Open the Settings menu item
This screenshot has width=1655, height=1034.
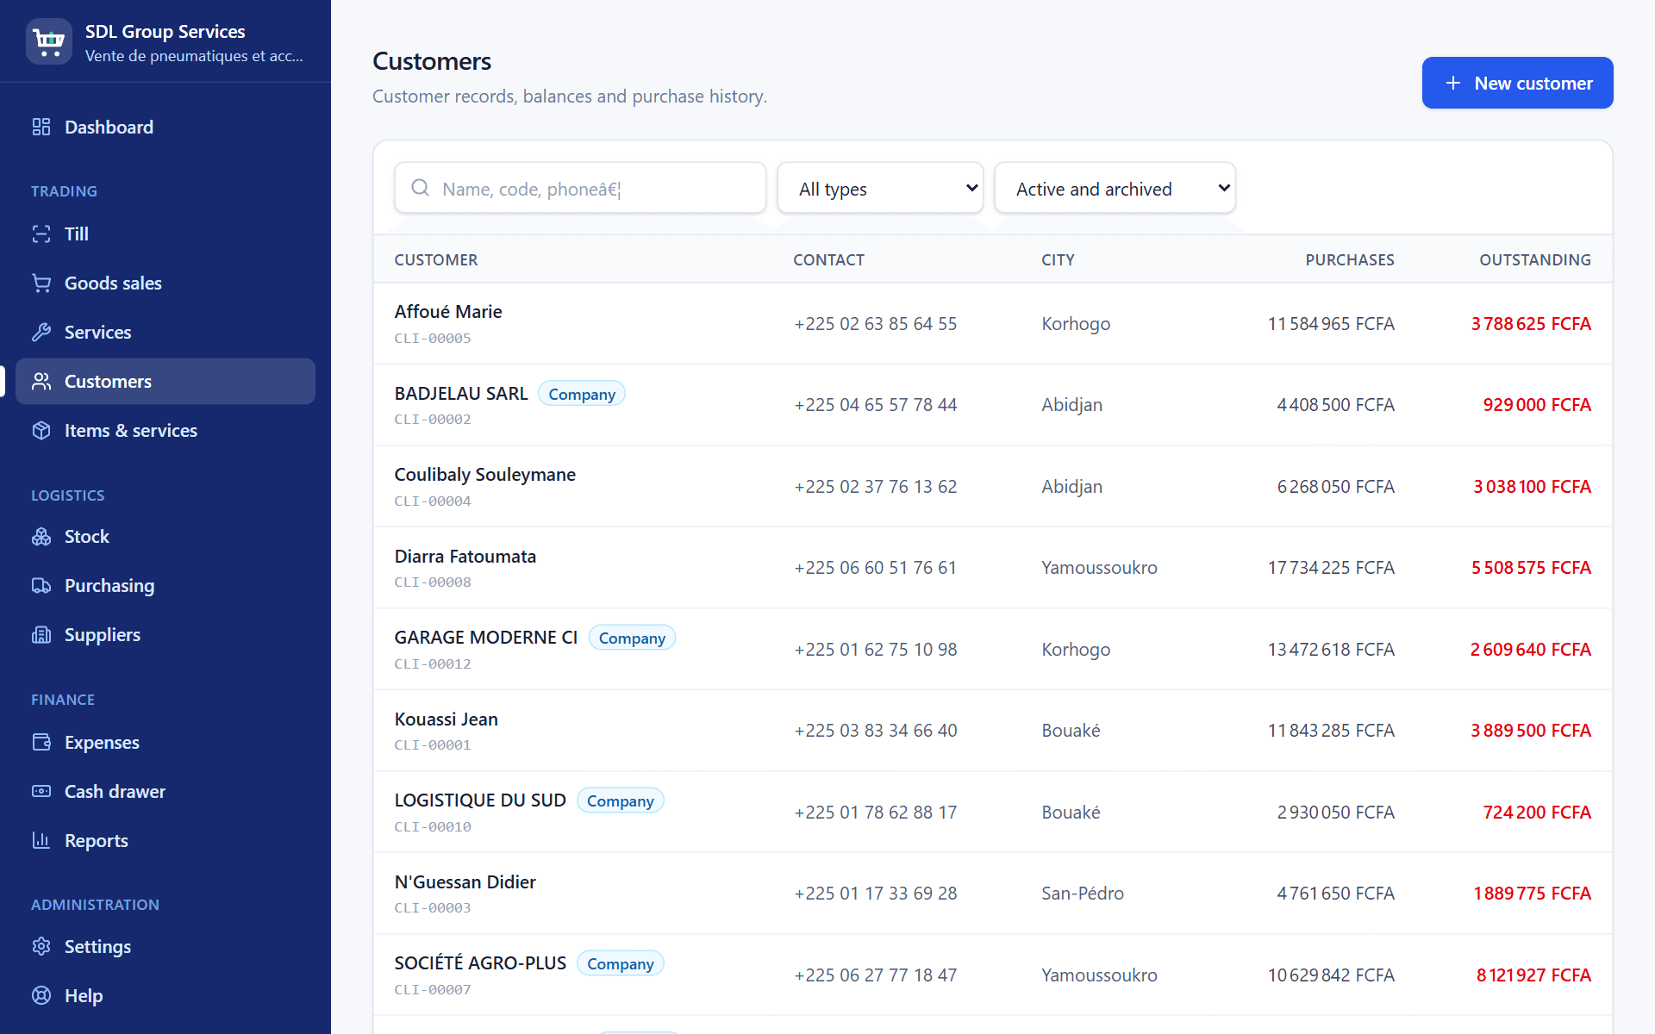(x=165, y=947)
